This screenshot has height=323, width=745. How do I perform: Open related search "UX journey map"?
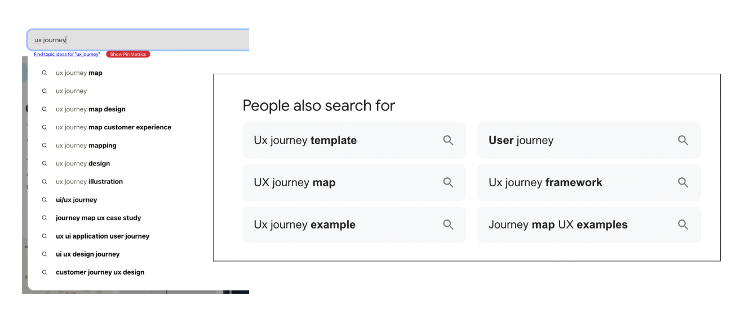point(295,183)
